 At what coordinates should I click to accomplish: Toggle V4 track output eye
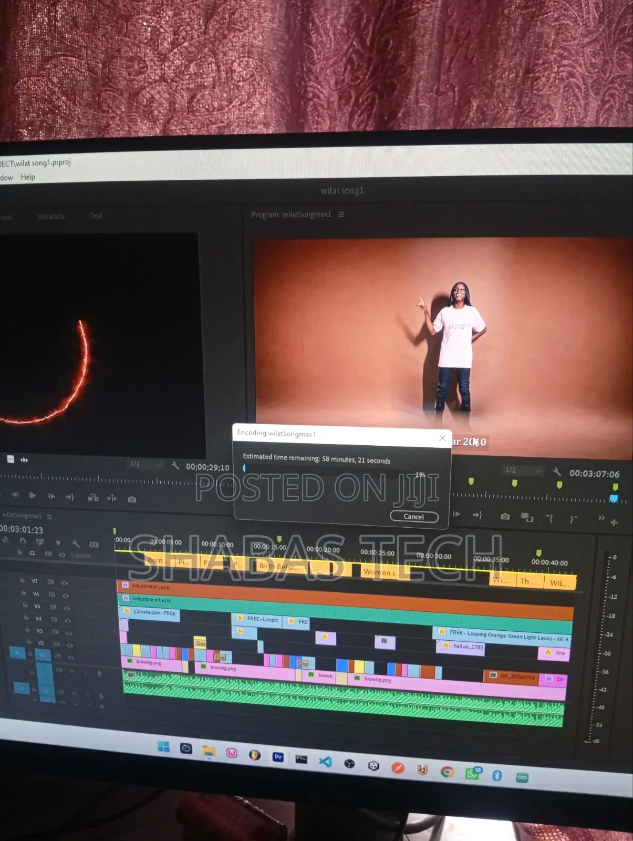[x=68, y=620]
